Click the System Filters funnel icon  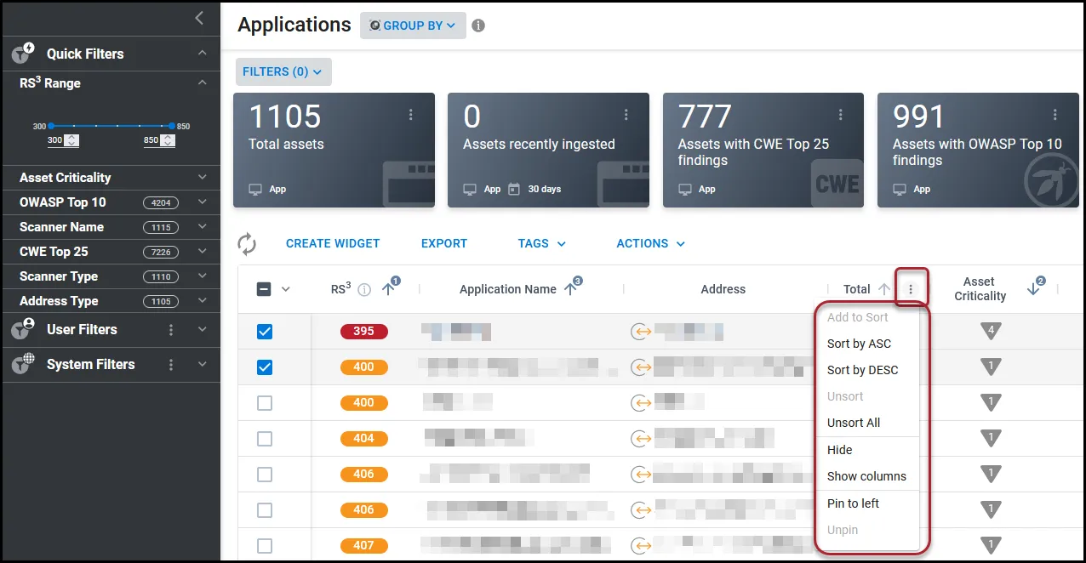pos(23,364)
